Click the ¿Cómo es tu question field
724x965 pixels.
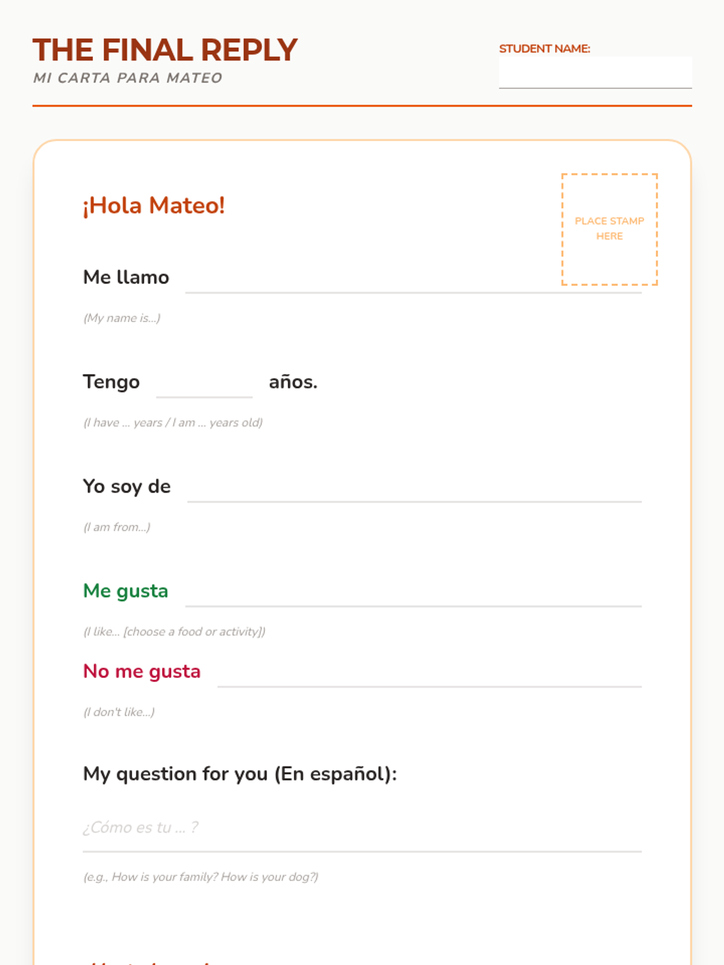point(362,827)
